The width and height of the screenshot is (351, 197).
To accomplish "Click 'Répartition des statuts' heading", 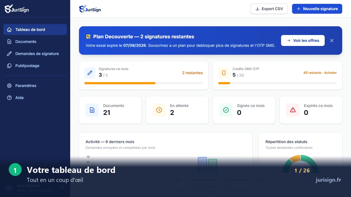I will 286,142.
